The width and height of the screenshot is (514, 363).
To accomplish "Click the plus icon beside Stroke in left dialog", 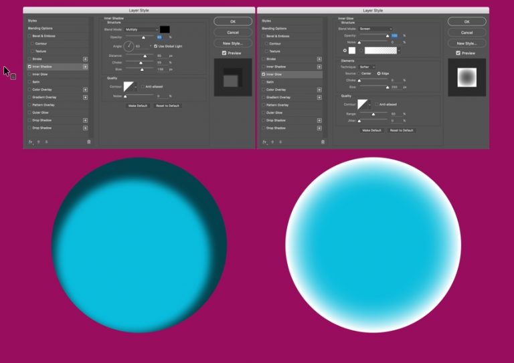I will coord(85,59).
